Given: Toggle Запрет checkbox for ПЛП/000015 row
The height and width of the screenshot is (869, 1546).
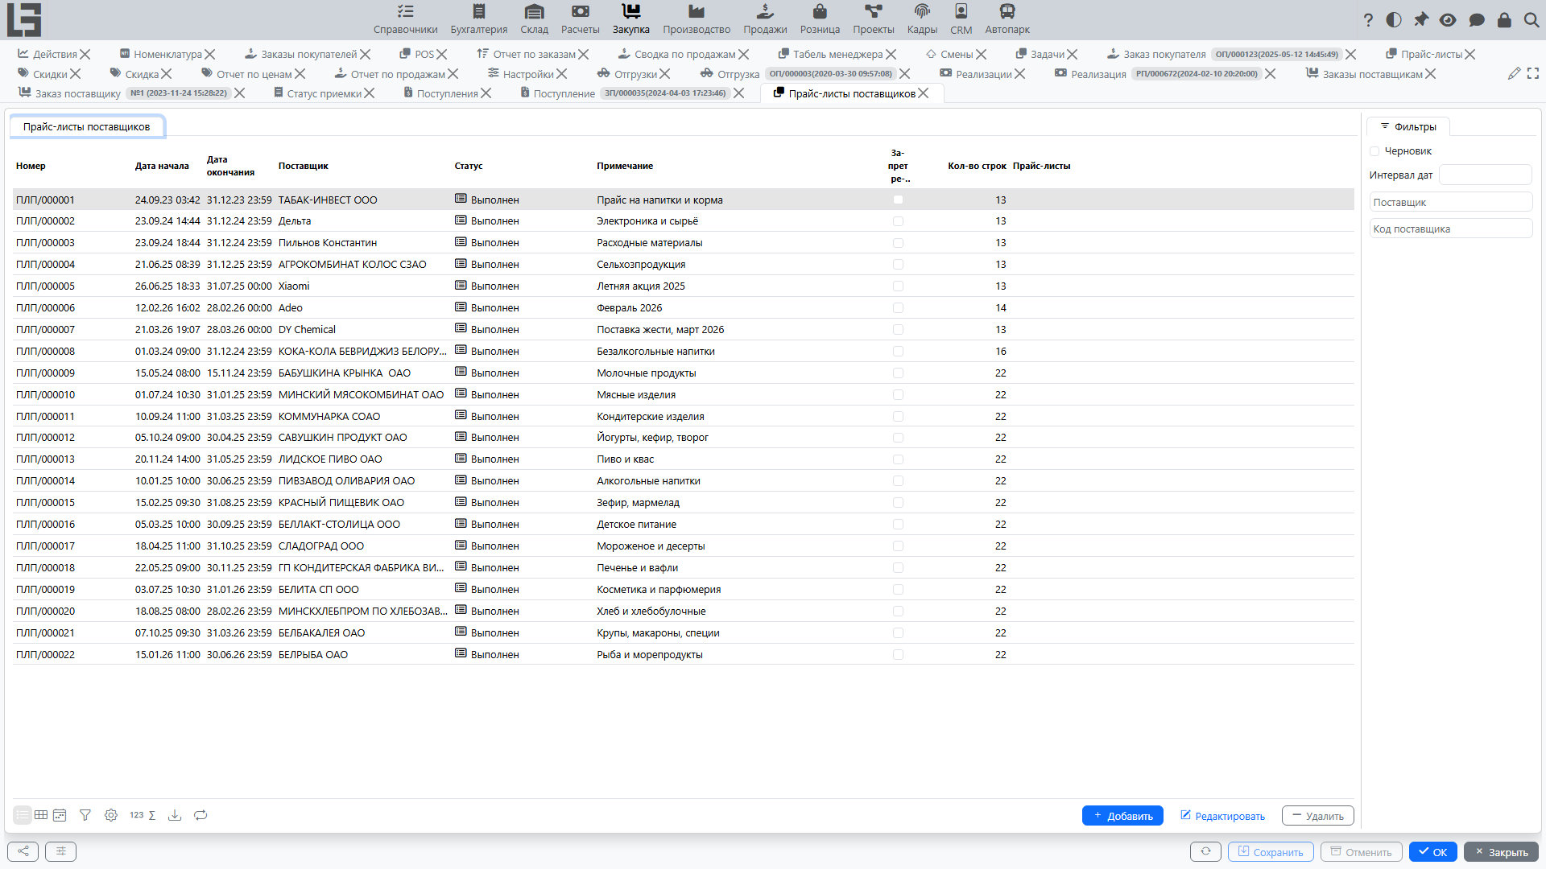Looking at the screenshot, I should 898,503.
